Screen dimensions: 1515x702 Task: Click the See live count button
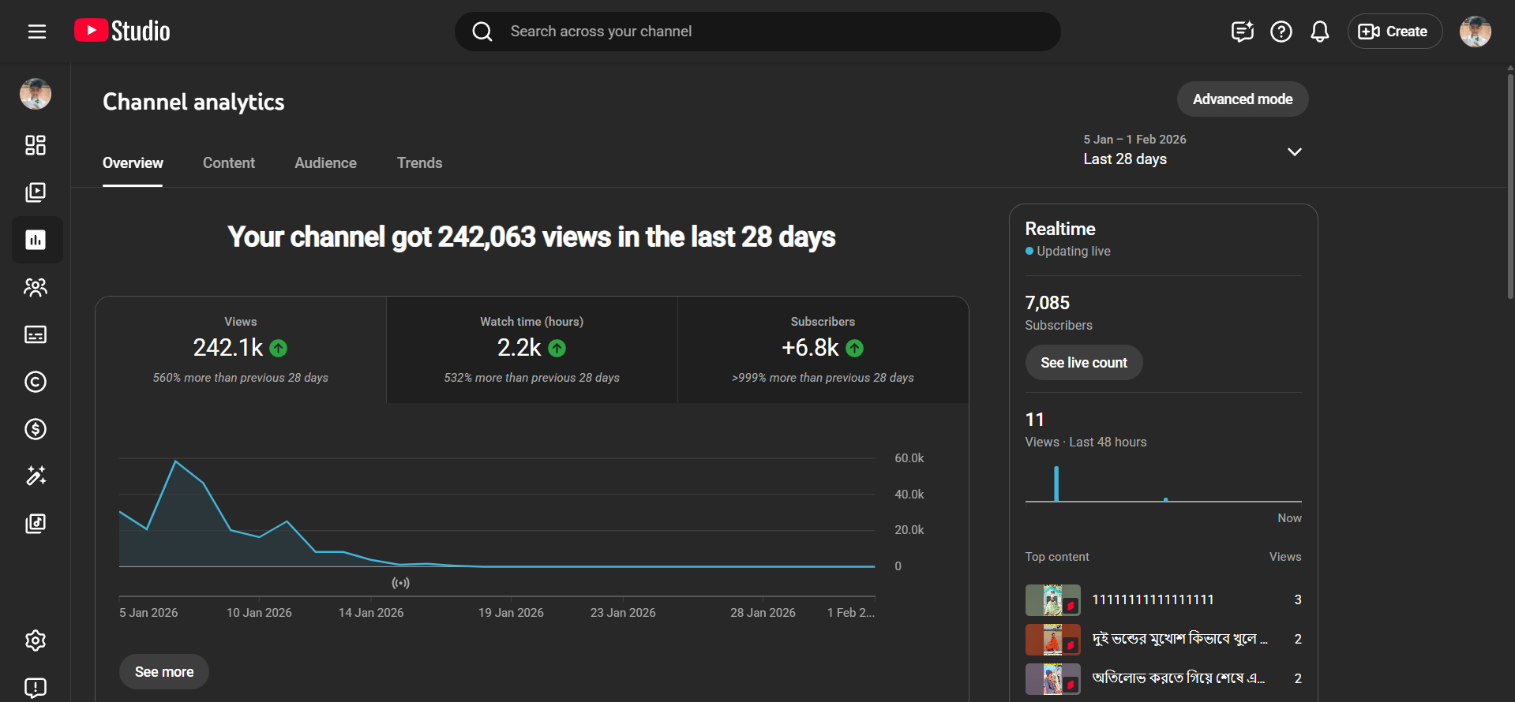click(1083, 363)
